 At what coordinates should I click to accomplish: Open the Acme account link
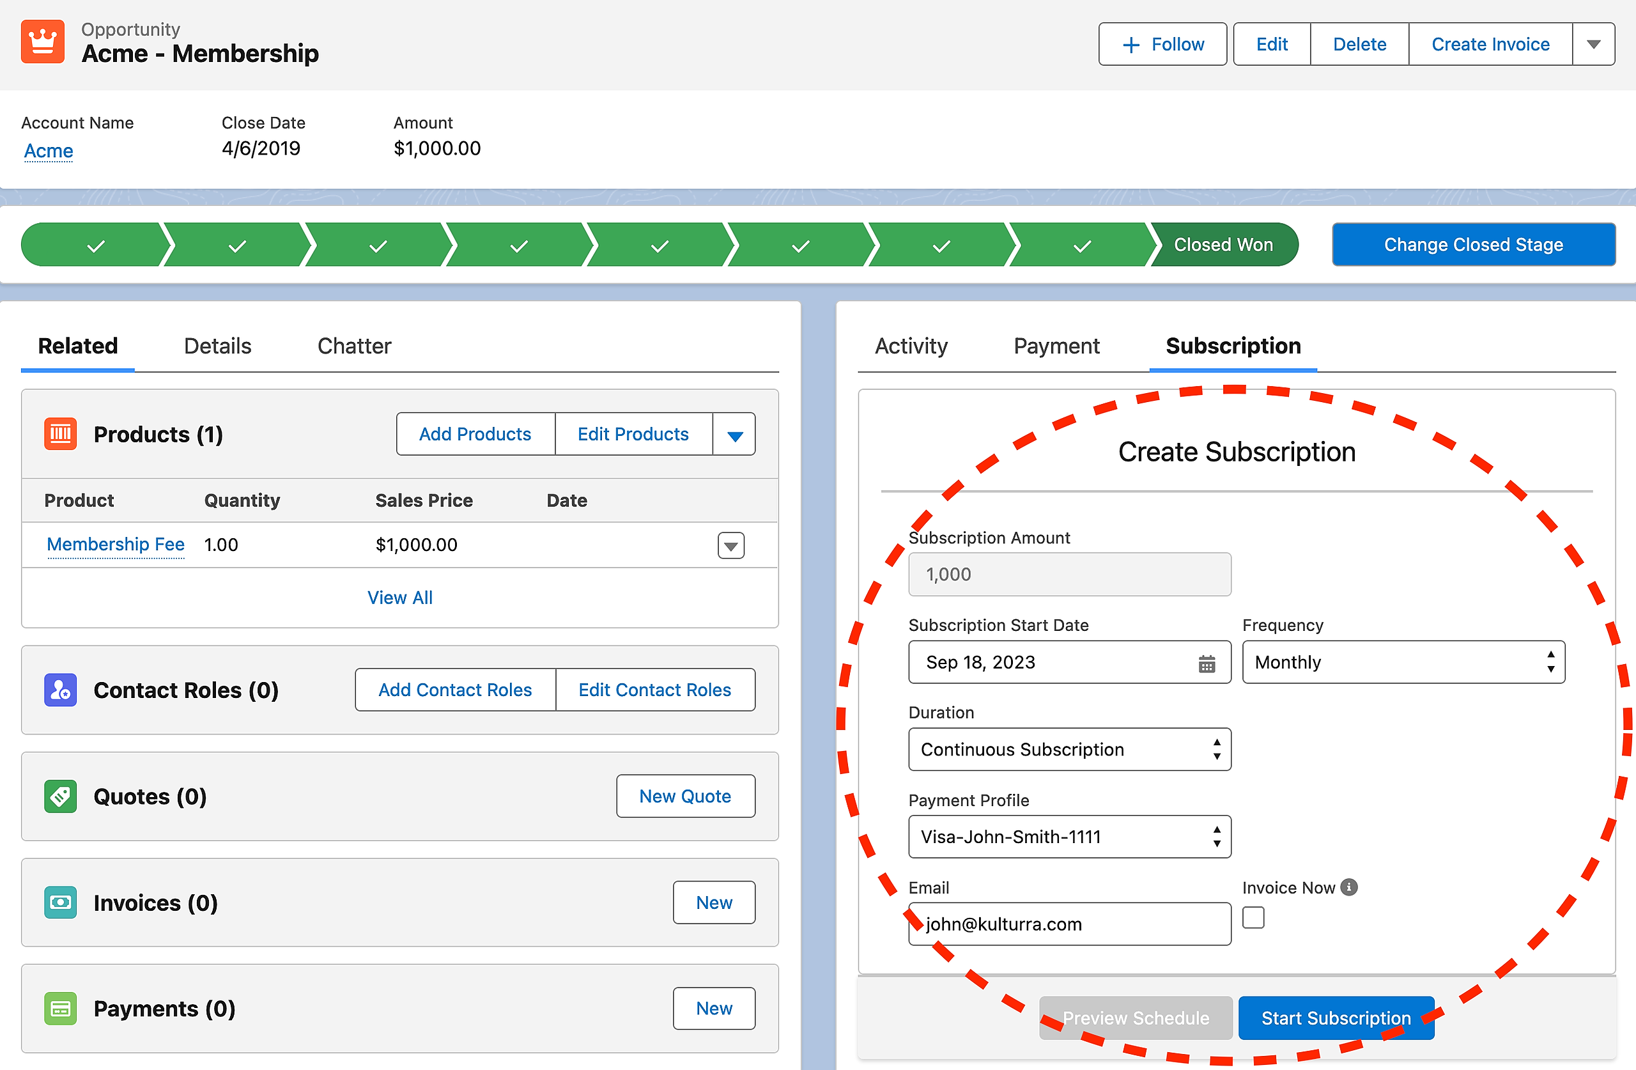(x=48, y=151)
